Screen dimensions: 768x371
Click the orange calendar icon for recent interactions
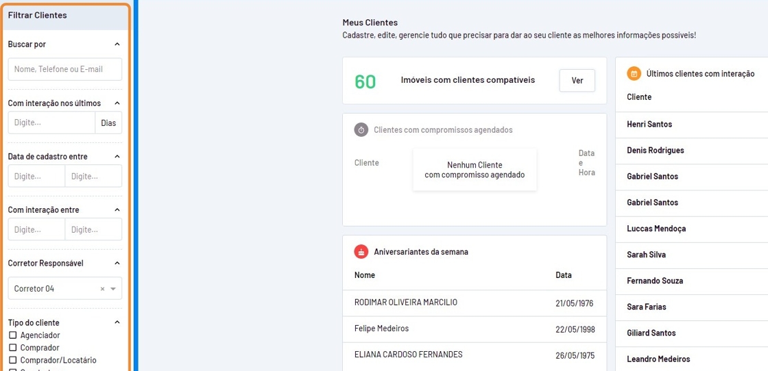coord(634,74)
